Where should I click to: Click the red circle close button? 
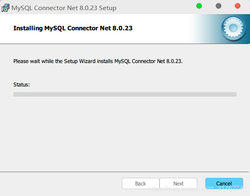pyautogui.click(x=237, y=6)
